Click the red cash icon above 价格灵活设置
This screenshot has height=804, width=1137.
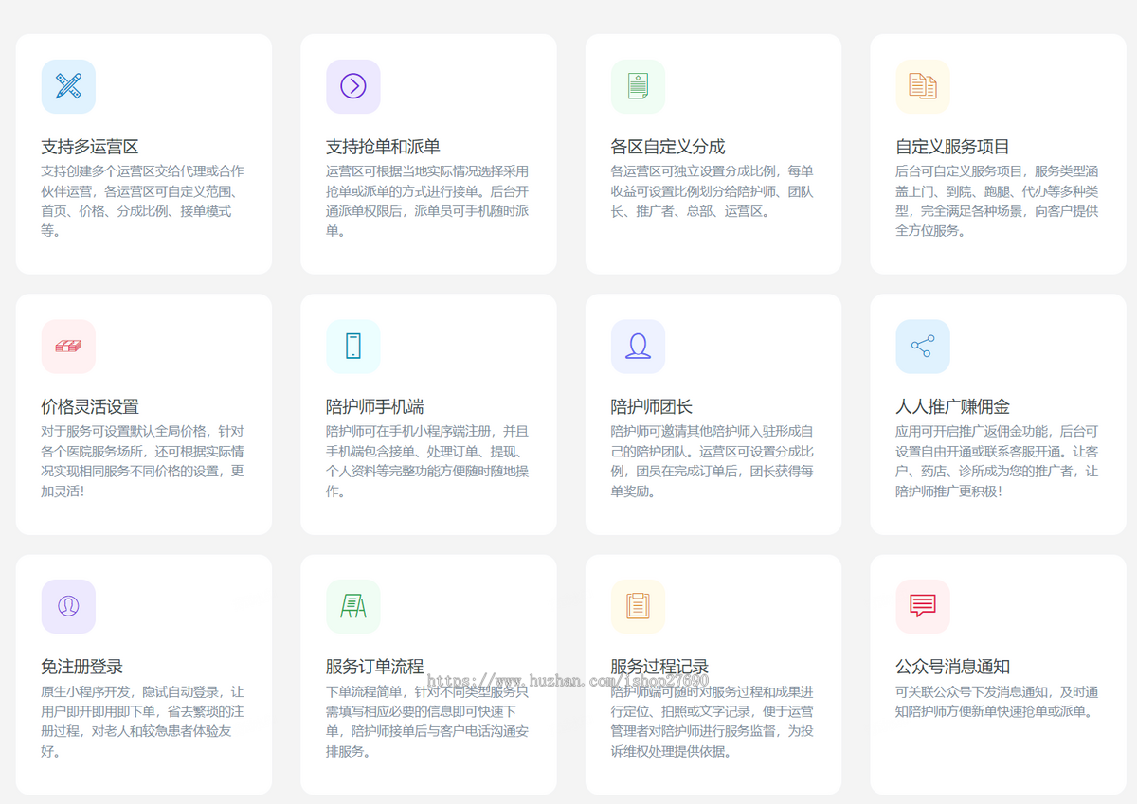click(68, 347)
